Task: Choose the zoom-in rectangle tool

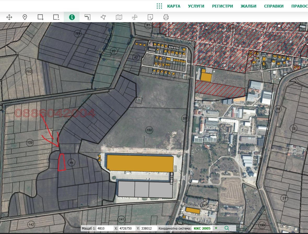Action: (x=40, y=17)
